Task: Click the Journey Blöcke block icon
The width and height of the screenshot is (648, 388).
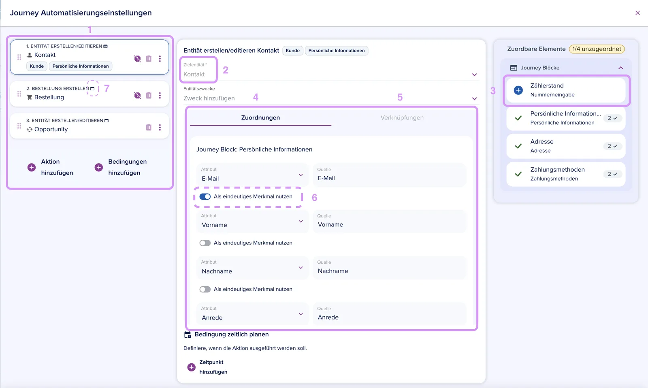Action: [514, 68]
